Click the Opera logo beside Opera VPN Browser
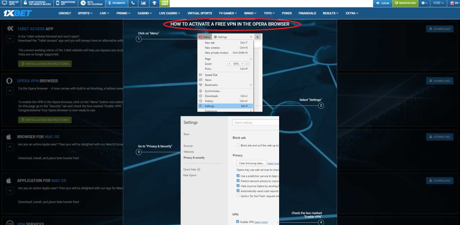This screenshot has width=460, height=225. click(10, 81)
